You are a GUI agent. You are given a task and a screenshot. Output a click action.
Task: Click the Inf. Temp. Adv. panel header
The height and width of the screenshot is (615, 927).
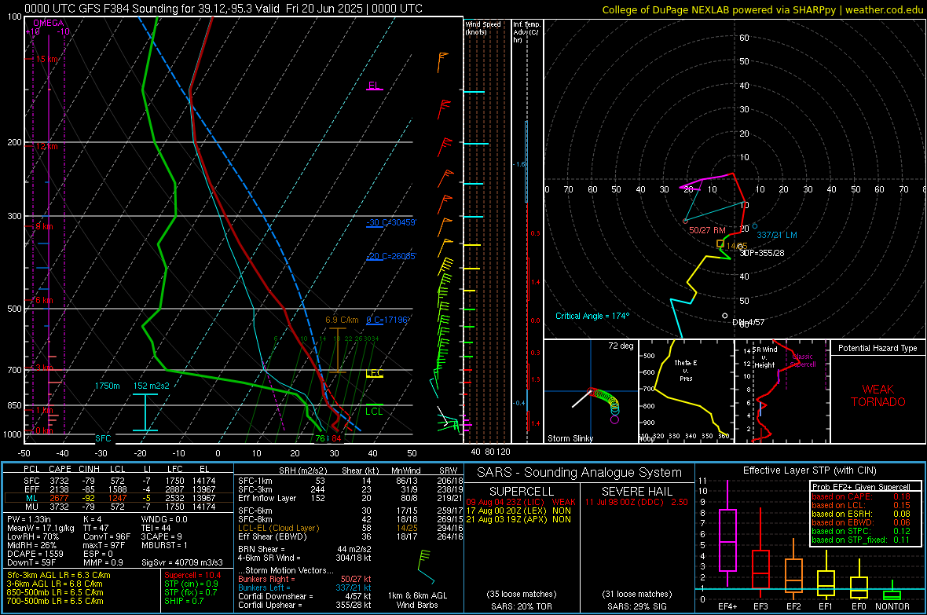point(526,32)
